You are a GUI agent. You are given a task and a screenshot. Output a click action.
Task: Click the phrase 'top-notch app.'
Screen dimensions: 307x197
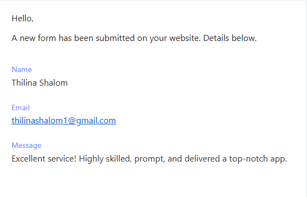click(x=258, y=159)
